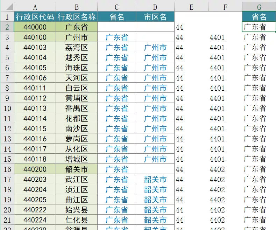Select blue 广州市 in row 4 column D

[155, 47]
